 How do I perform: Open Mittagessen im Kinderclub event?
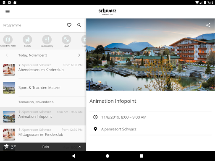coord(43,134)
